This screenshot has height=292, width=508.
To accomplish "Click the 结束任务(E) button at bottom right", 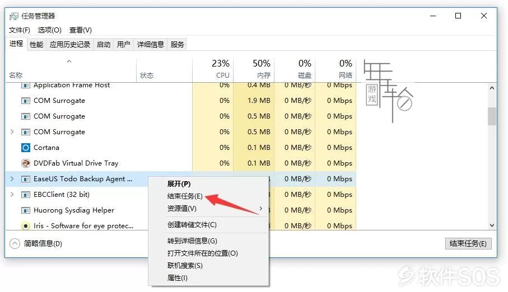I will click(x=468, y=243).
